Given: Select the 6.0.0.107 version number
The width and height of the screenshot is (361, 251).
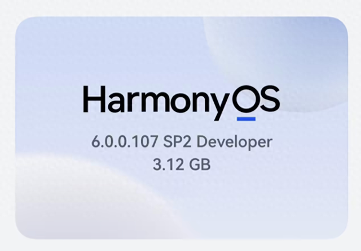Looking at the screenshot, I should click(x=118, y=142).
